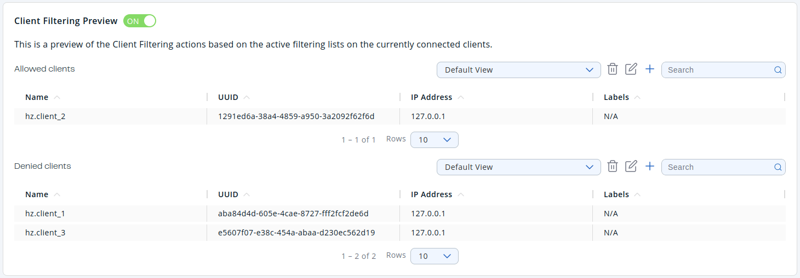Click magnifier icon in Allowed clients search
This screenshot has height=278, width=800.
(x=778, y=70)
